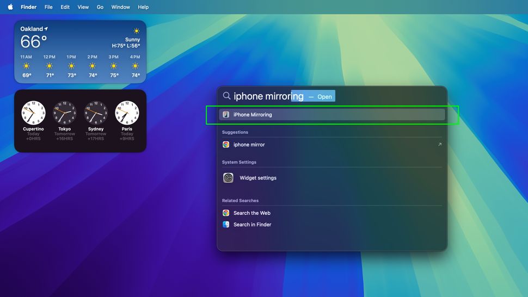Open the Go menu
Image resolution: width=528 pixels, height=297 pixels.
100,7
